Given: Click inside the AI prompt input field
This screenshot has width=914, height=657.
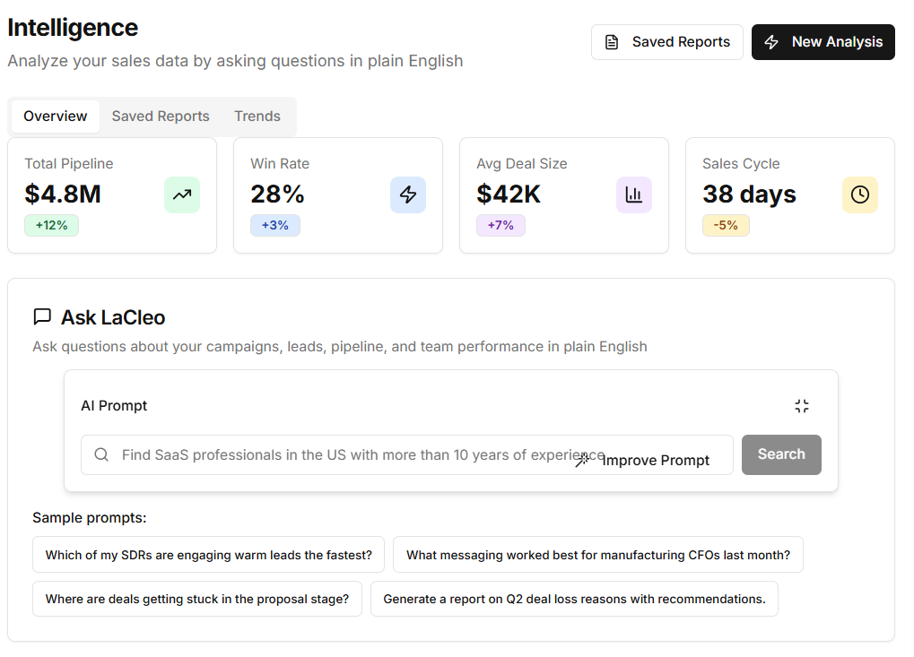Looking at the screenshot, I should pos(359,454).
